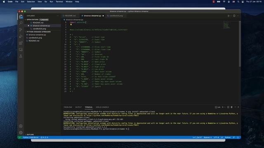Open the editor More Actions ellipsis
264x148 pixels.
click(x=238, y=16)
